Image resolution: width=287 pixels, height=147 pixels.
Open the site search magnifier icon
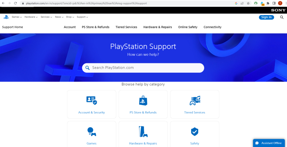point(282,17)
